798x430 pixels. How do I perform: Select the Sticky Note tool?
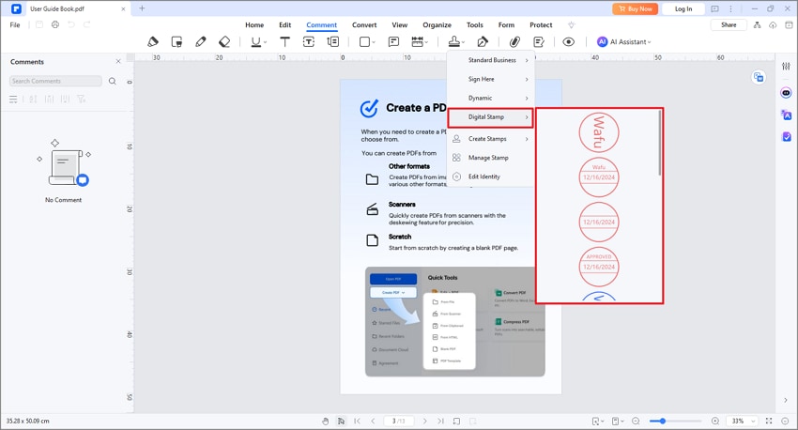[x=393, y=41]
